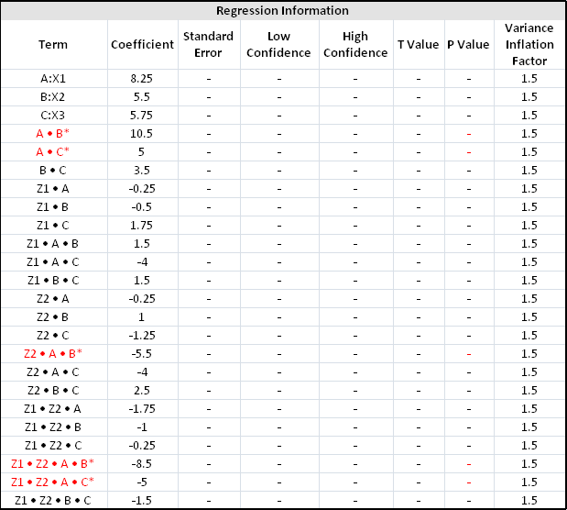
Task: Click the coefficient value -8.5
Action: (142, 463)
